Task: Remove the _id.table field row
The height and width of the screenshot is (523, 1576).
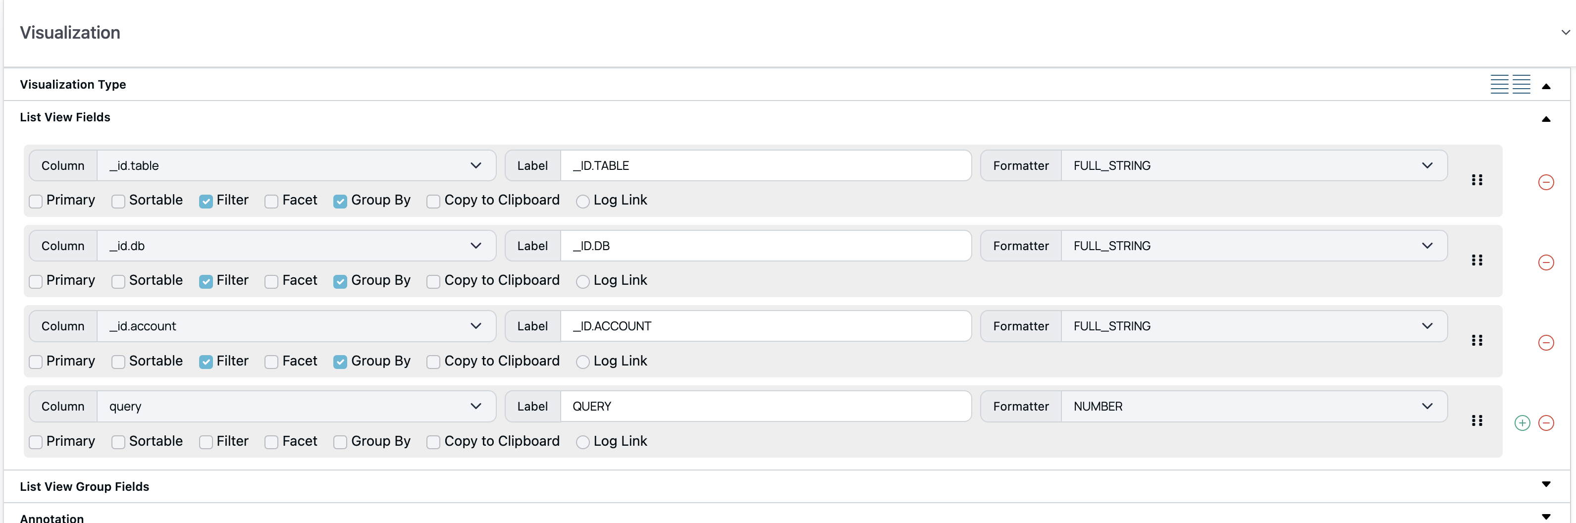Action: 1545,182
